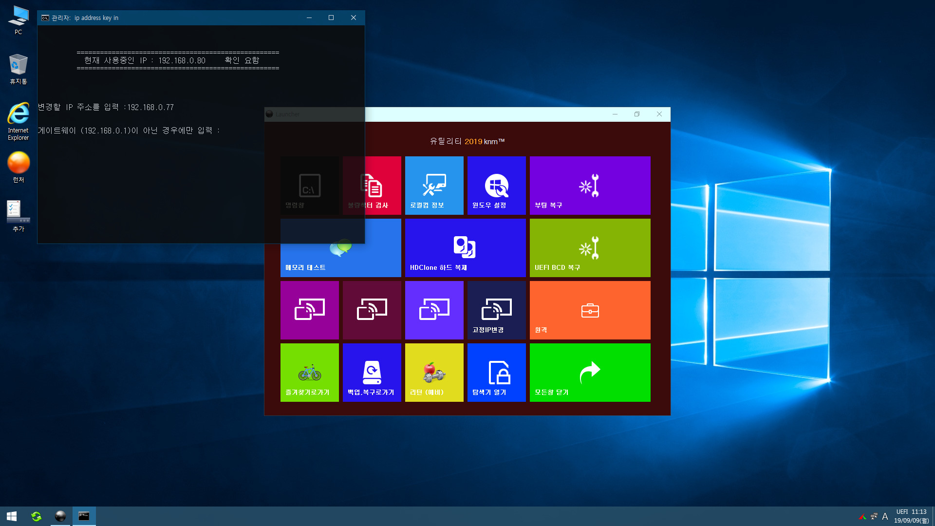The height and width of the screenshot is (526, 935).
Task: Switch to the Launcher black ball taskbar button
Action: click(x=60, y=516)
